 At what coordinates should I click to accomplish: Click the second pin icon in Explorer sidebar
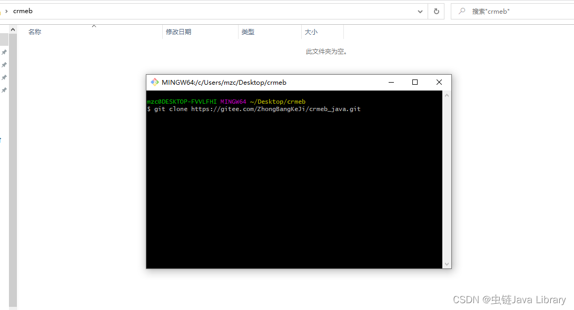coord(4,65)
